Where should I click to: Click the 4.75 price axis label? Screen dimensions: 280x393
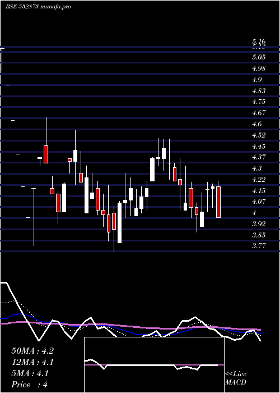[259, 102]
